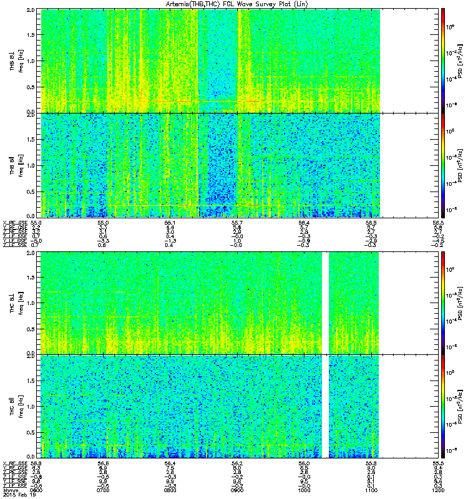Click the plot title Artemis FGL Wave Survey
This screenshot has height=499, width=468.
(x=237, y=4)
